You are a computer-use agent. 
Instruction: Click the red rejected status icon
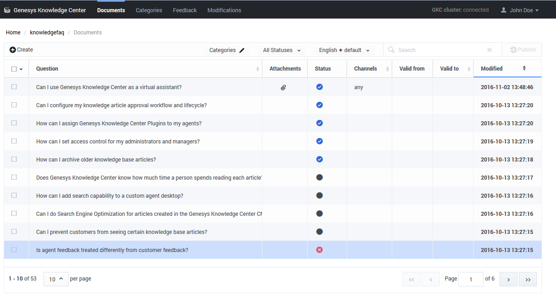319,250
